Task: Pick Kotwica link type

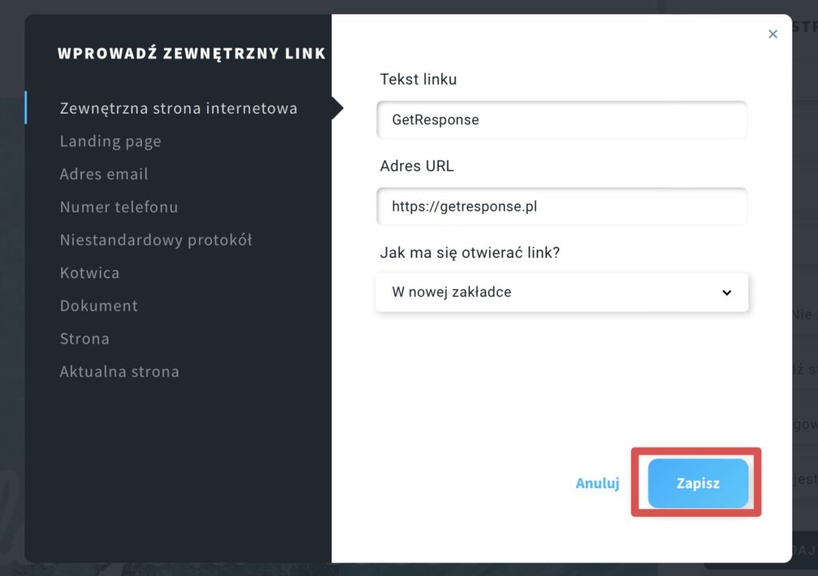Action: (x=89, y=272)
